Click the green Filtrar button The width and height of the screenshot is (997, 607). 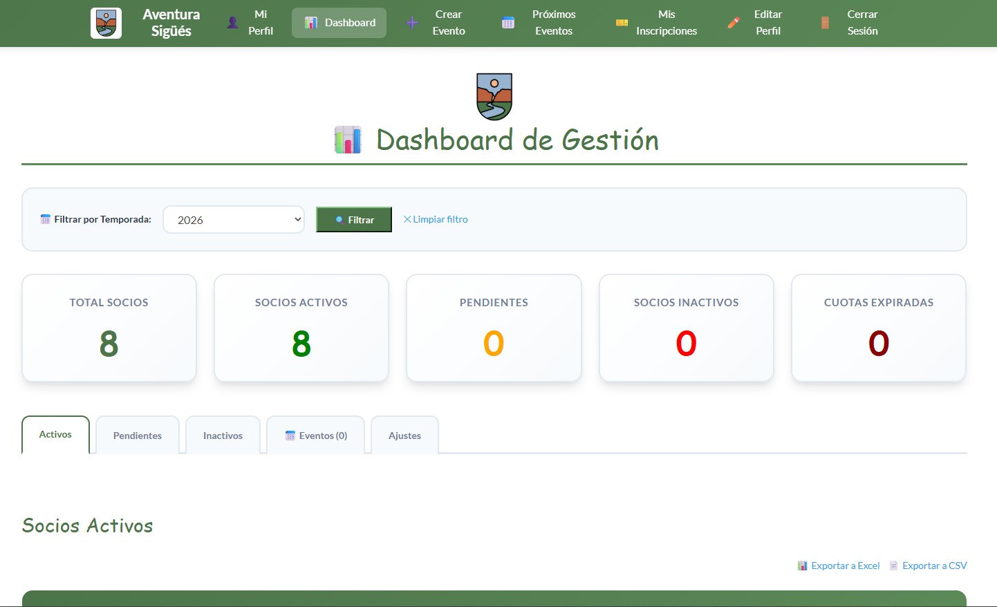click(x=354, y=220)
